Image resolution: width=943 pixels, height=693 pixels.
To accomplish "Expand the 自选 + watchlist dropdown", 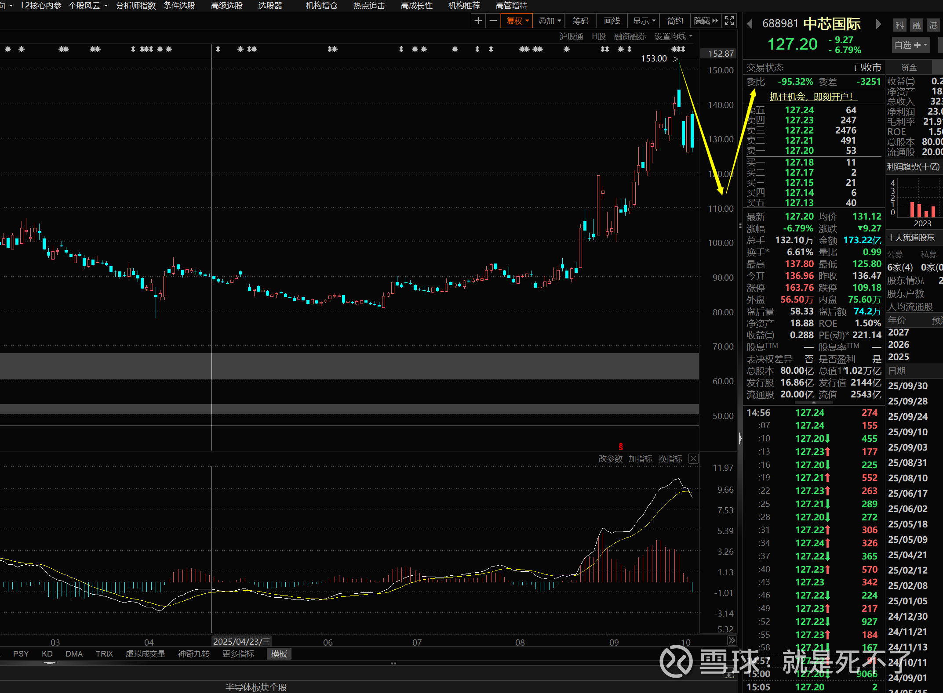I will coord(911,45).
